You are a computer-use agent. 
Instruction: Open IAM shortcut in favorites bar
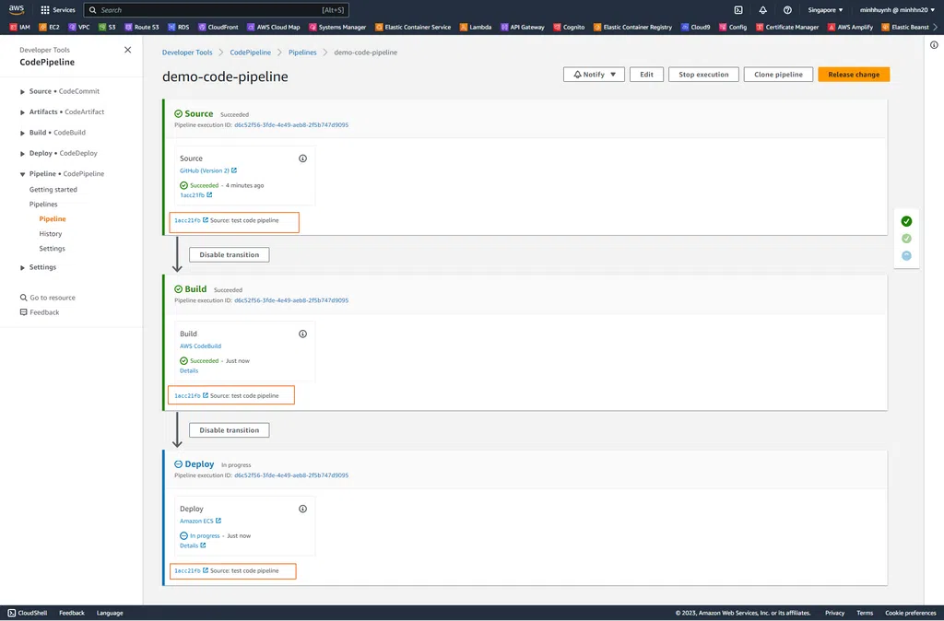20,27
